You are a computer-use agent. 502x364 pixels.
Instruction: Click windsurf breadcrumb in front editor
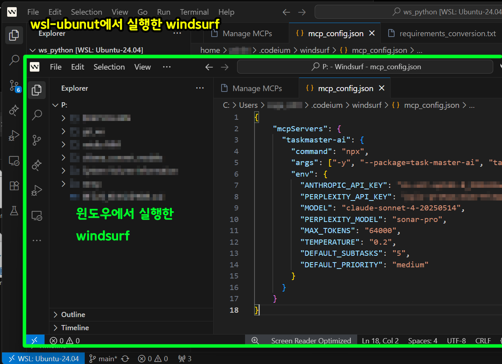[367, 105]
